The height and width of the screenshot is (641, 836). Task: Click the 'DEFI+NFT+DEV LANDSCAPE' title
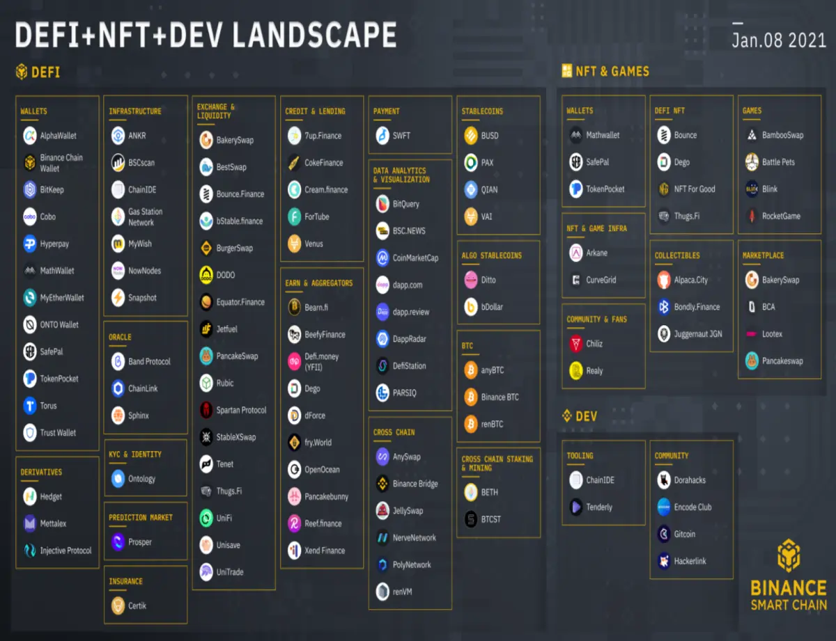pos(206,35)
